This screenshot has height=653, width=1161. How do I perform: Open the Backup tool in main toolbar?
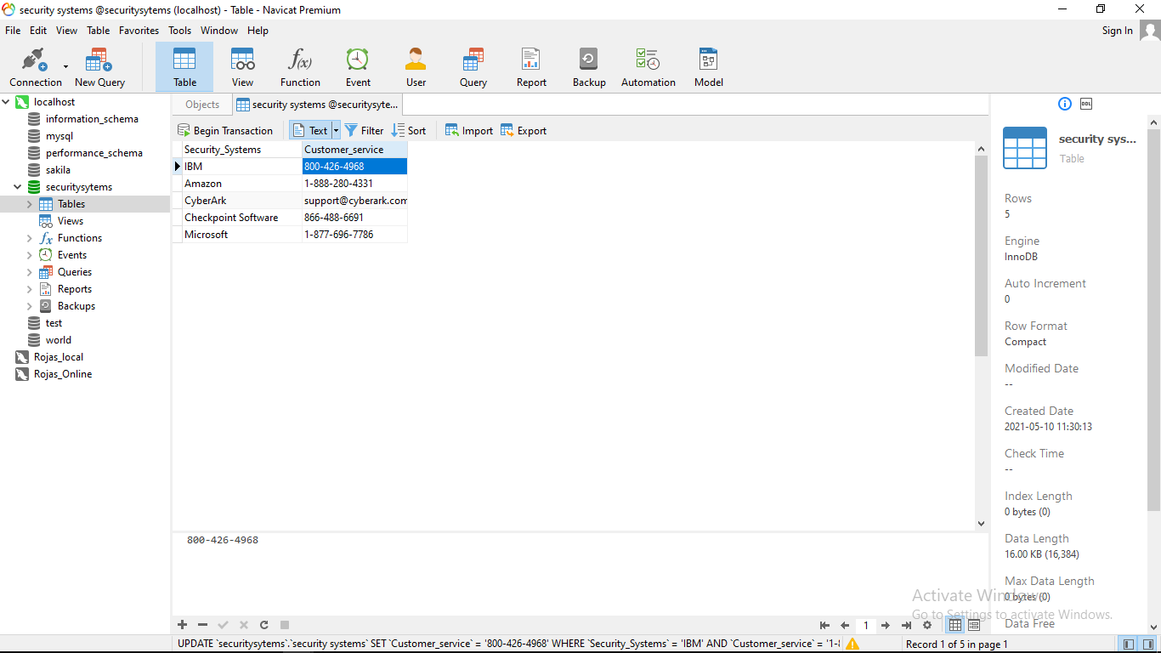[588, 67]
